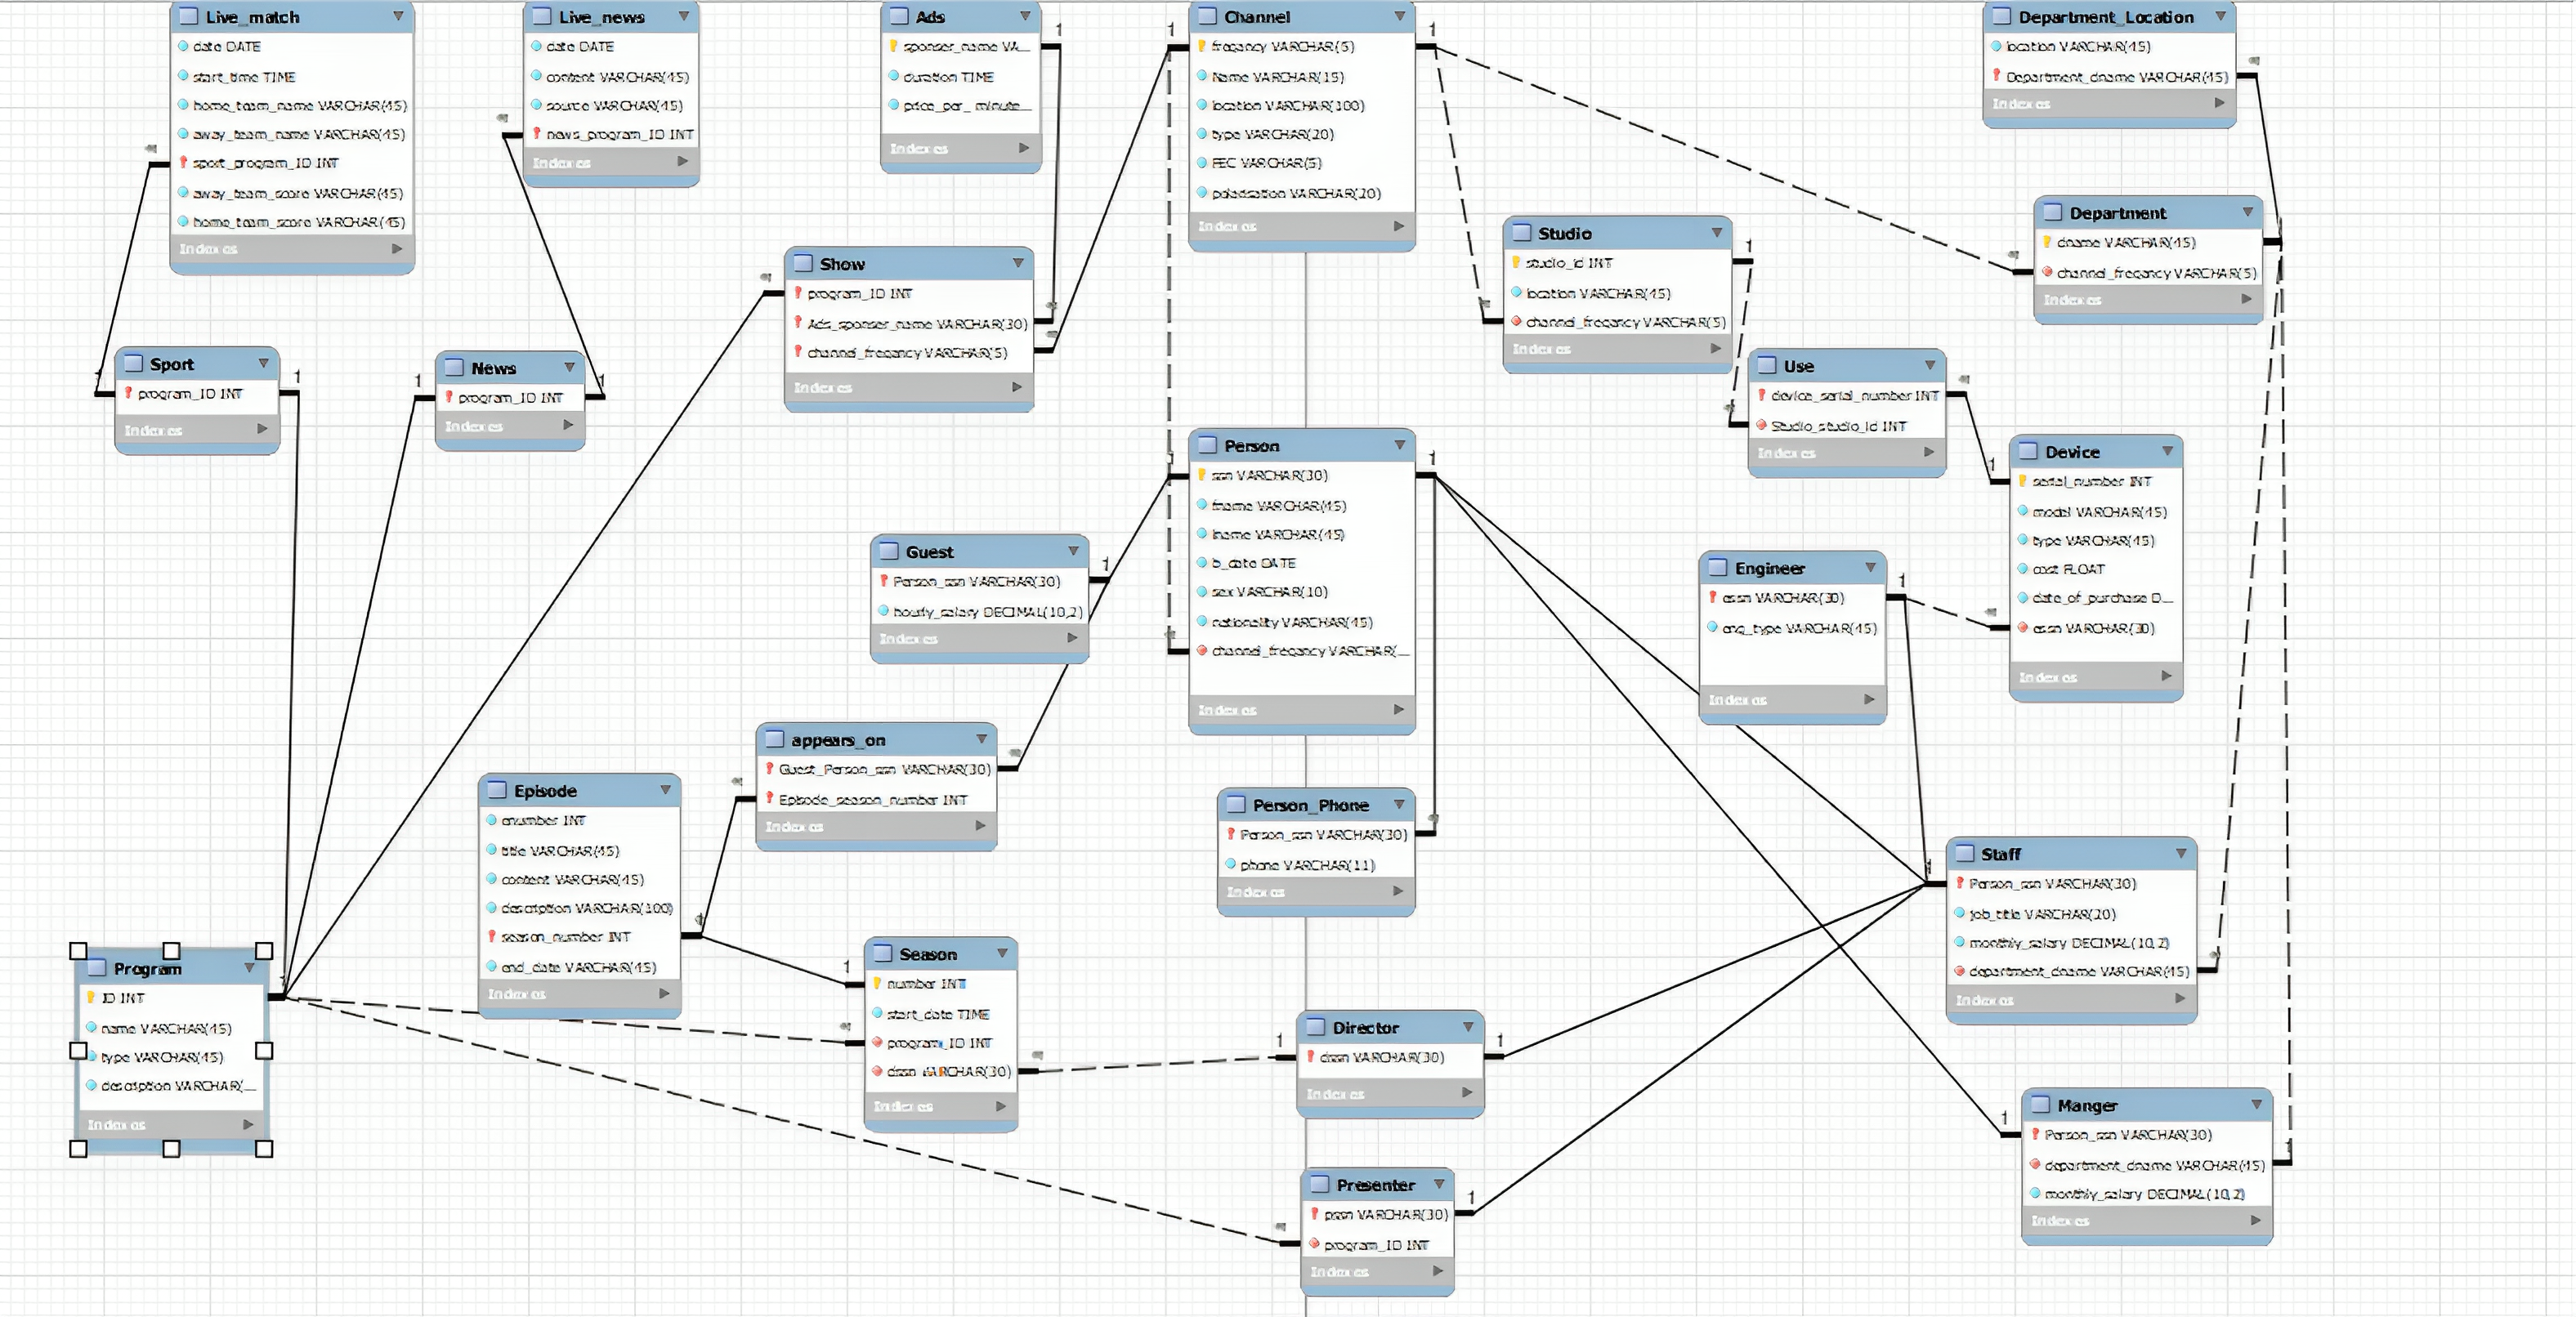Collapse the Device table header arrow
2576x1317 pixels.
point(2167,451)
